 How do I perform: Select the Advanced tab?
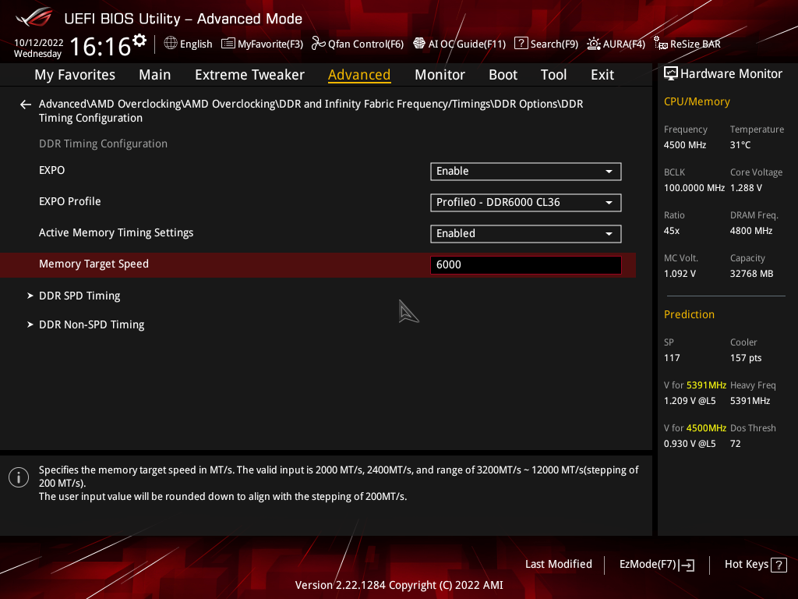point(358,75)
